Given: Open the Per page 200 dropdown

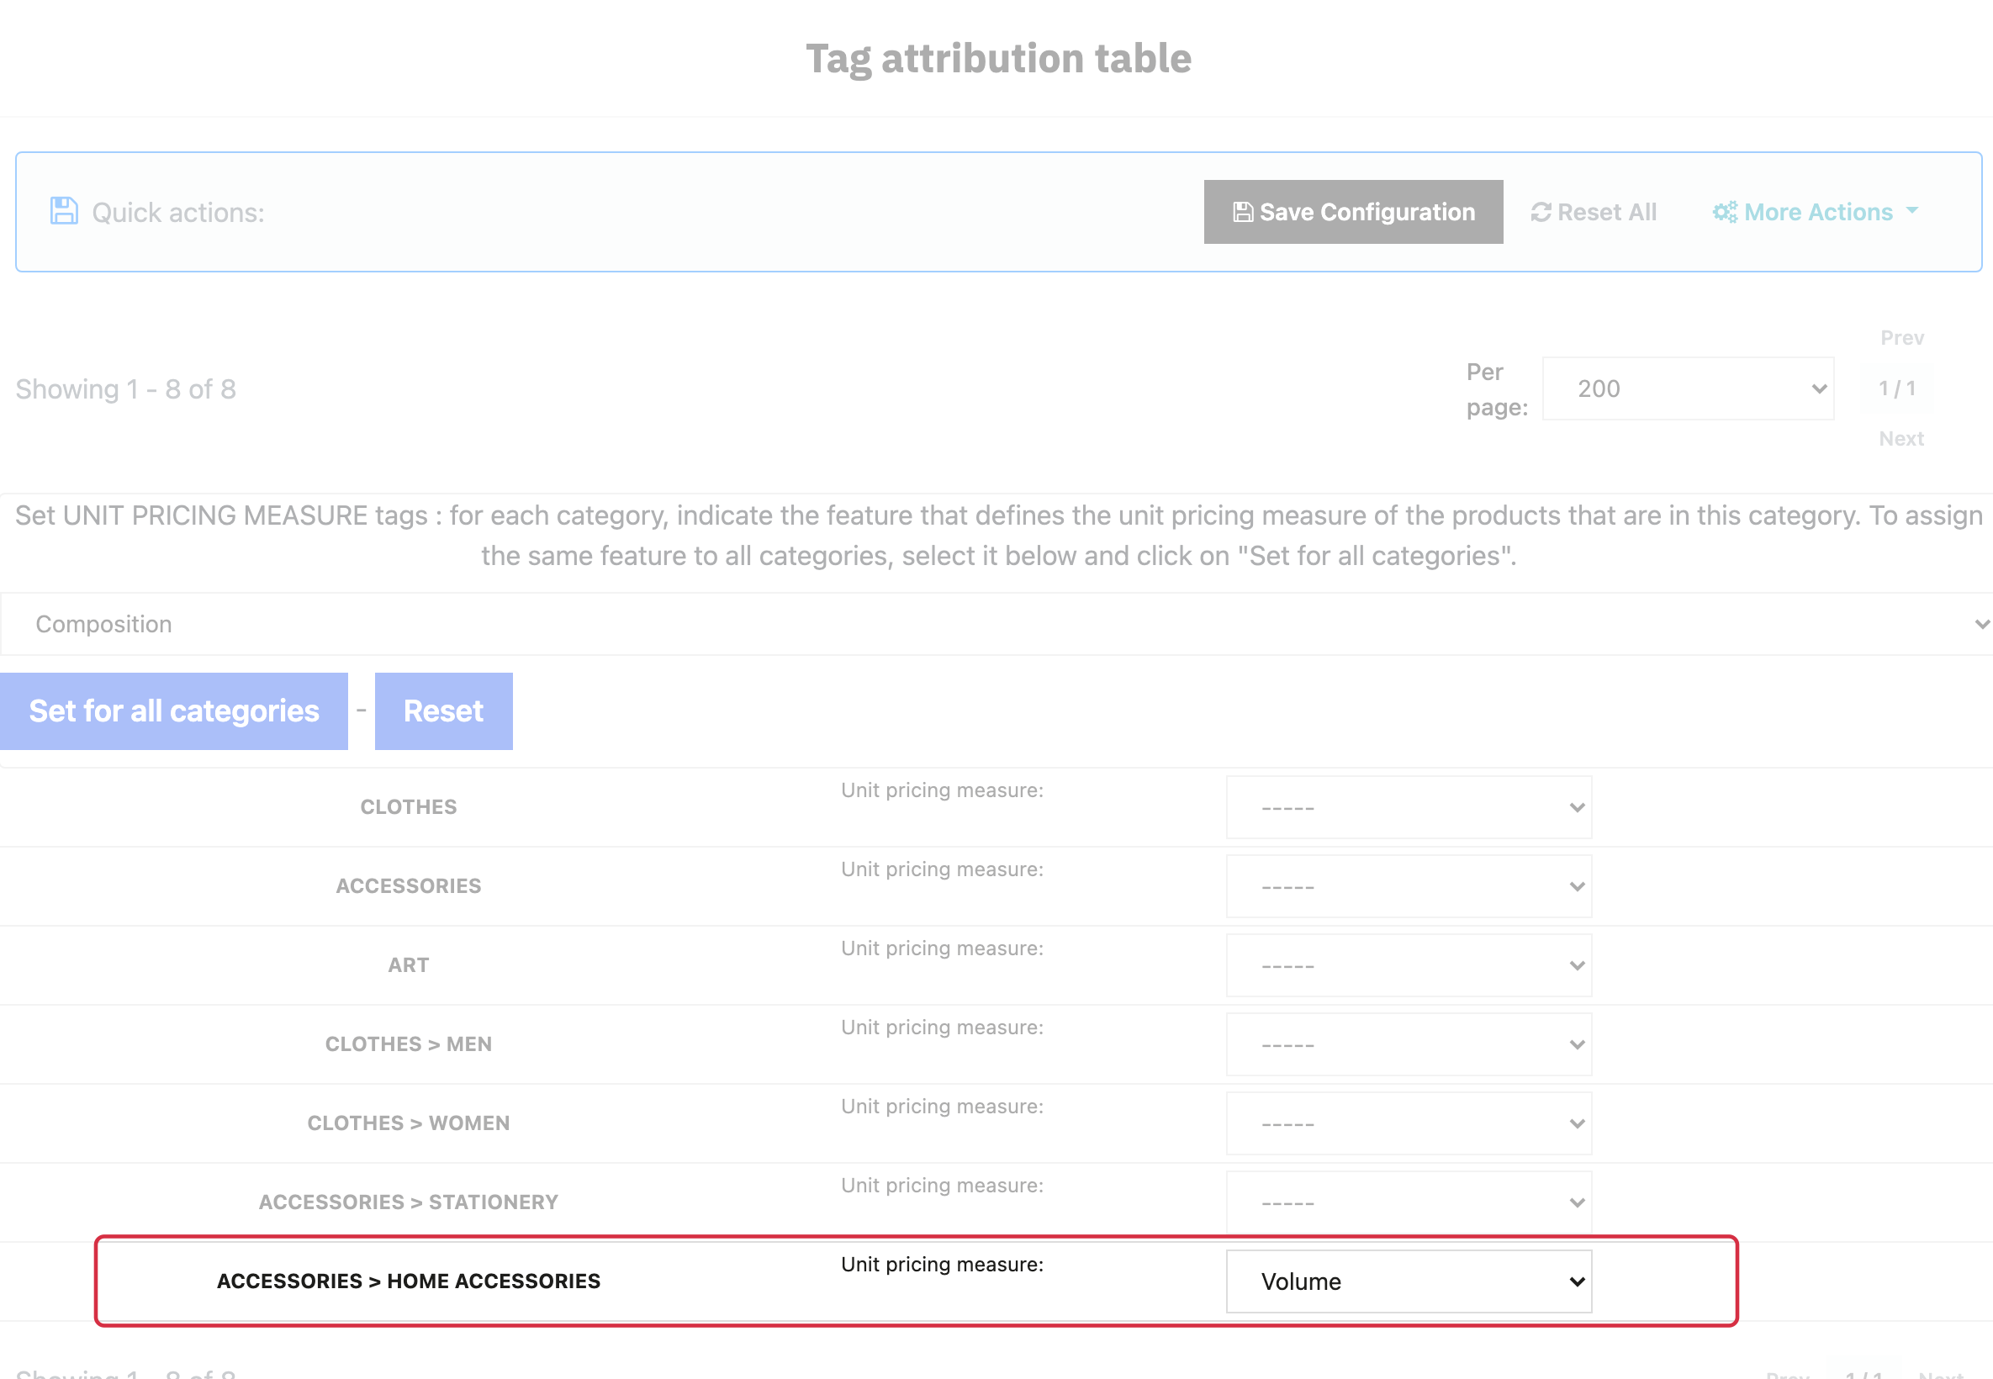Looking at the screenshot, I should tap(1688, 388).
